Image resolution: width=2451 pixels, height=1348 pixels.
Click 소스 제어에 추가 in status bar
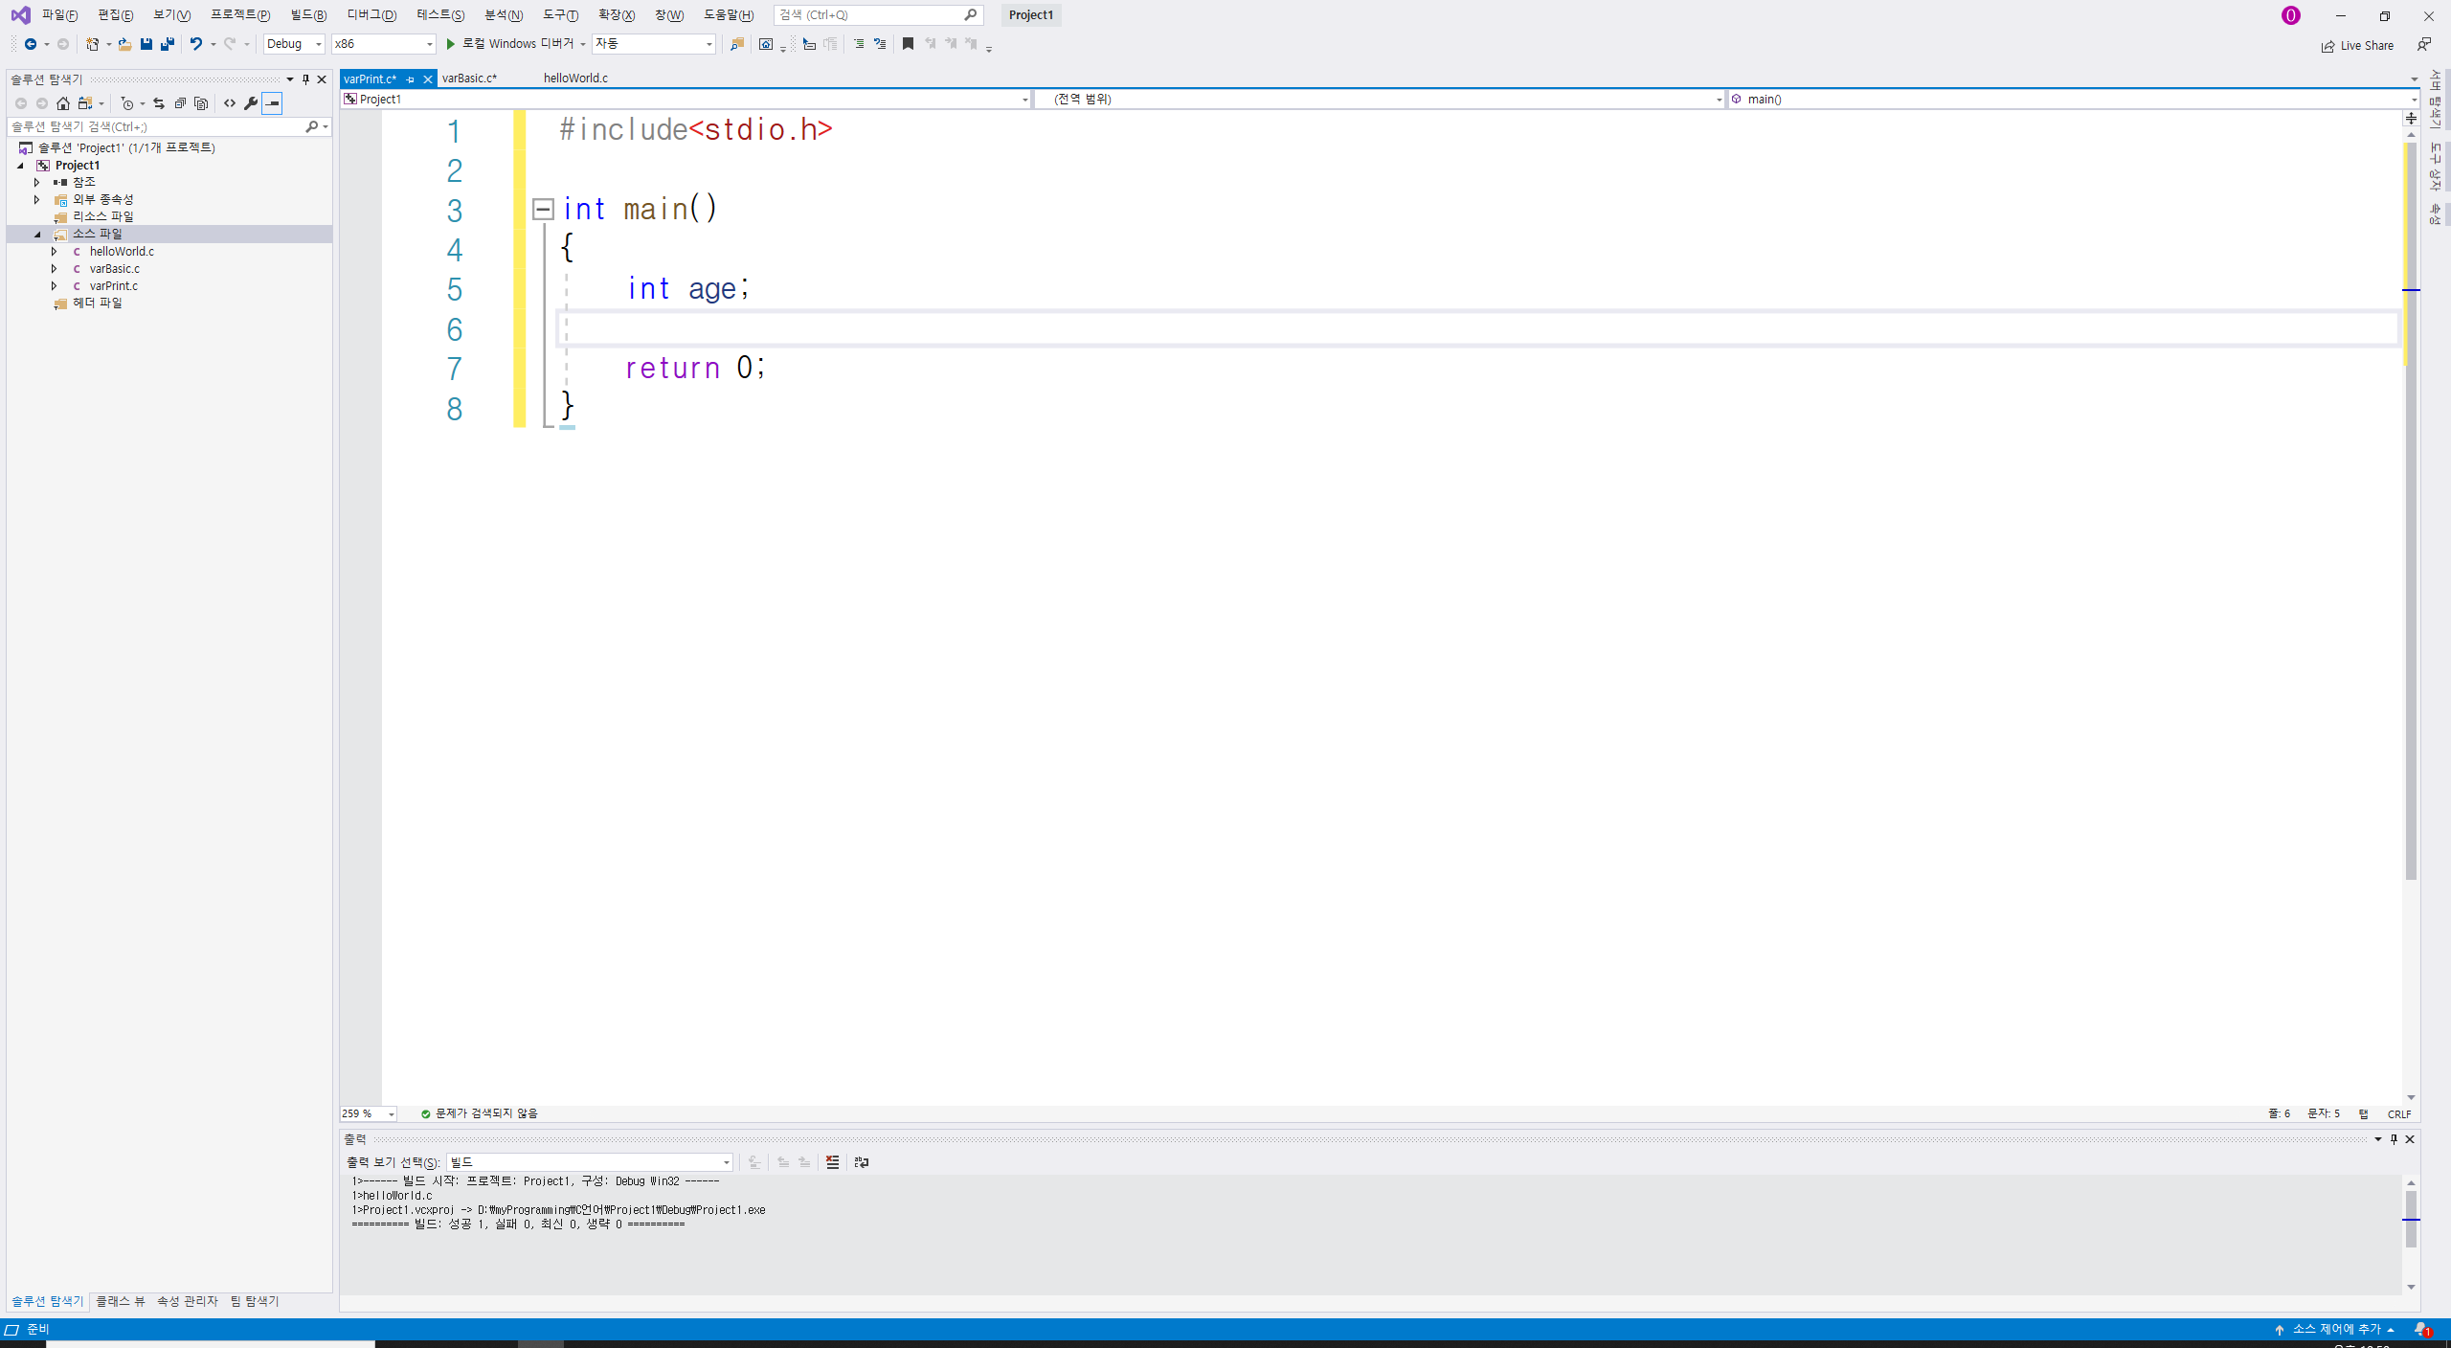click(x=2335, y=1330)
